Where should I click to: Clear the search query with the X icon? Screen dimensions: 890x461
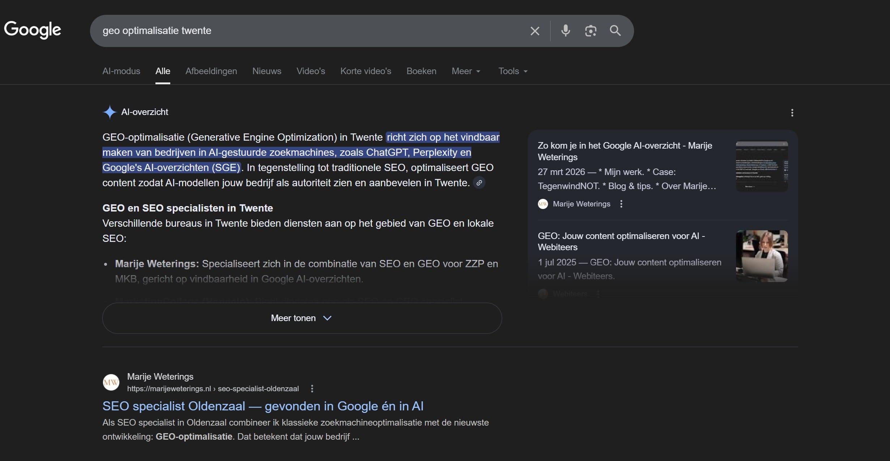point(535,31)
